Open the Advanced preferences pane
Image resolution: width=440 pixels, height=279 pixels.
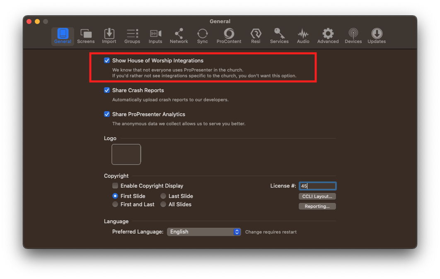point(328,36)
